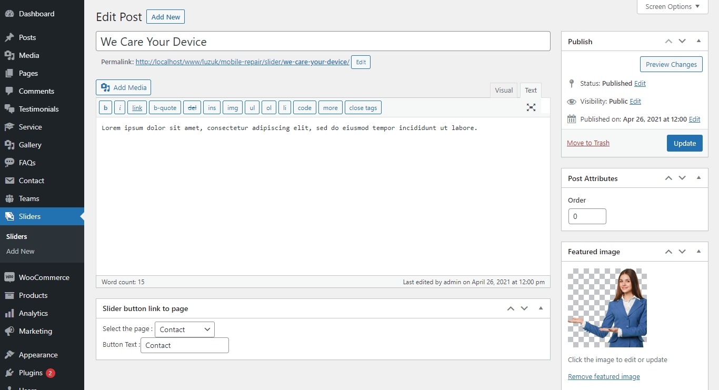Viewport: 719px width, 390px height.
Task: Click the Testimonials sidebar icon
Action: pos(9,109)
